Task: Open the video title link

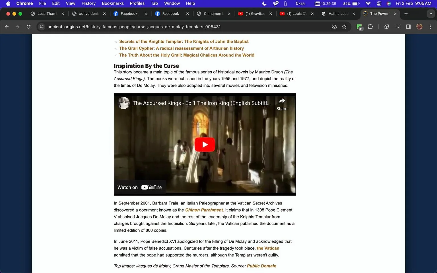Action: coord(201,103)
